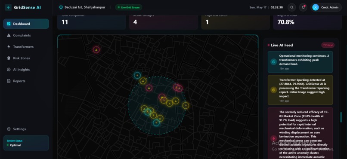This screenshot has height=159, width=347.
Task: Click the clock reading '02:32:38'
Action: point(277,7)
